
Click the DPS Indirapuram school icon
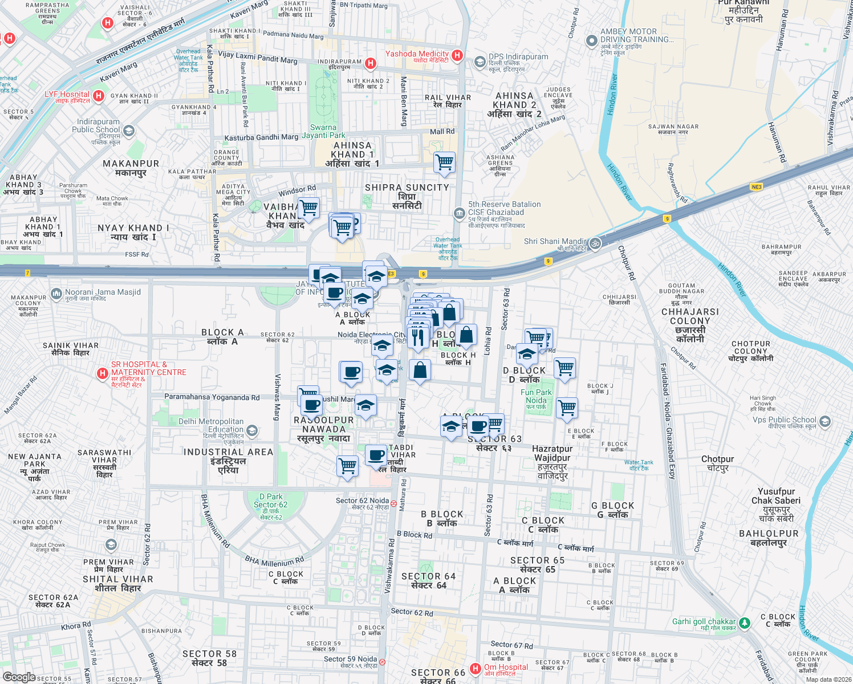pyautogui.click(x=480, y=60)
